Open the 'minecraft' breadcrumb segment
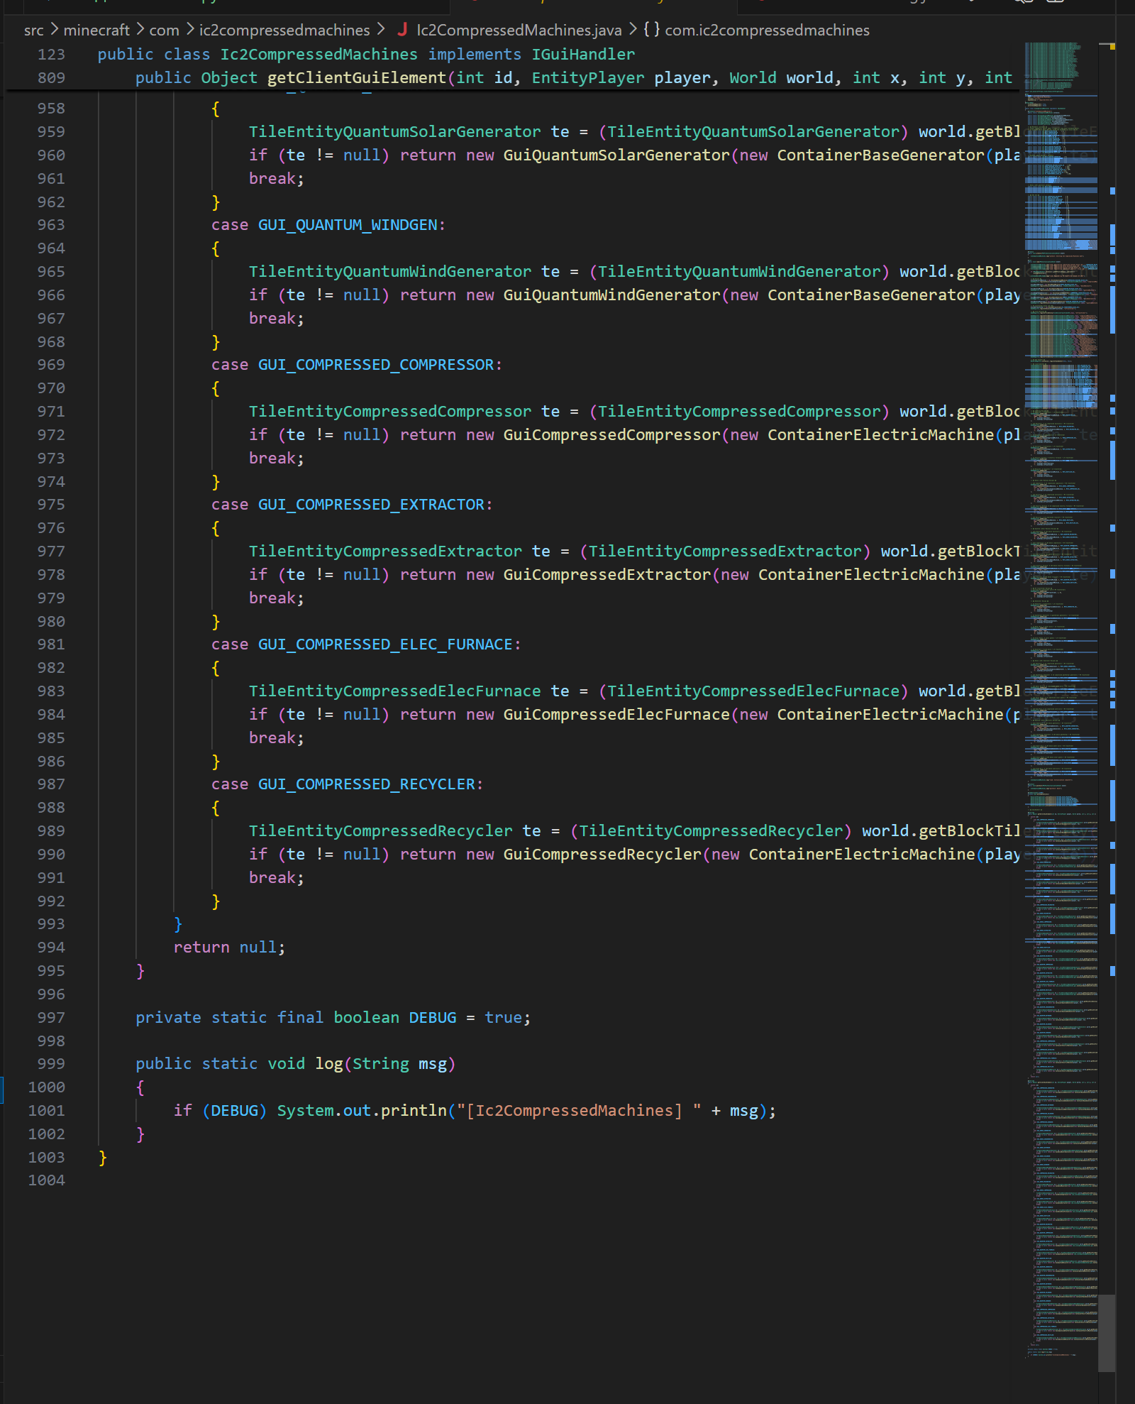Image resolution: width=1135 pixels, height=1404 pixels. 96,30
